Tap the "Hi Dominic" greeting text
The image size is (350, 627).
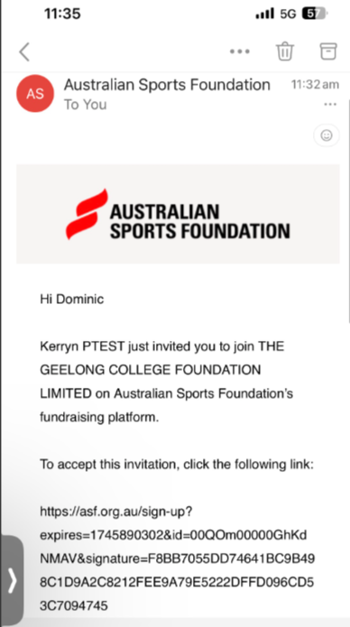pyautogui.click(x=71, y=300)
